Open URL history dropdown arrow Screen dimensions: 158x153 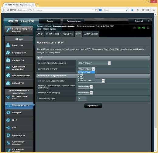(x=93, y=10)
